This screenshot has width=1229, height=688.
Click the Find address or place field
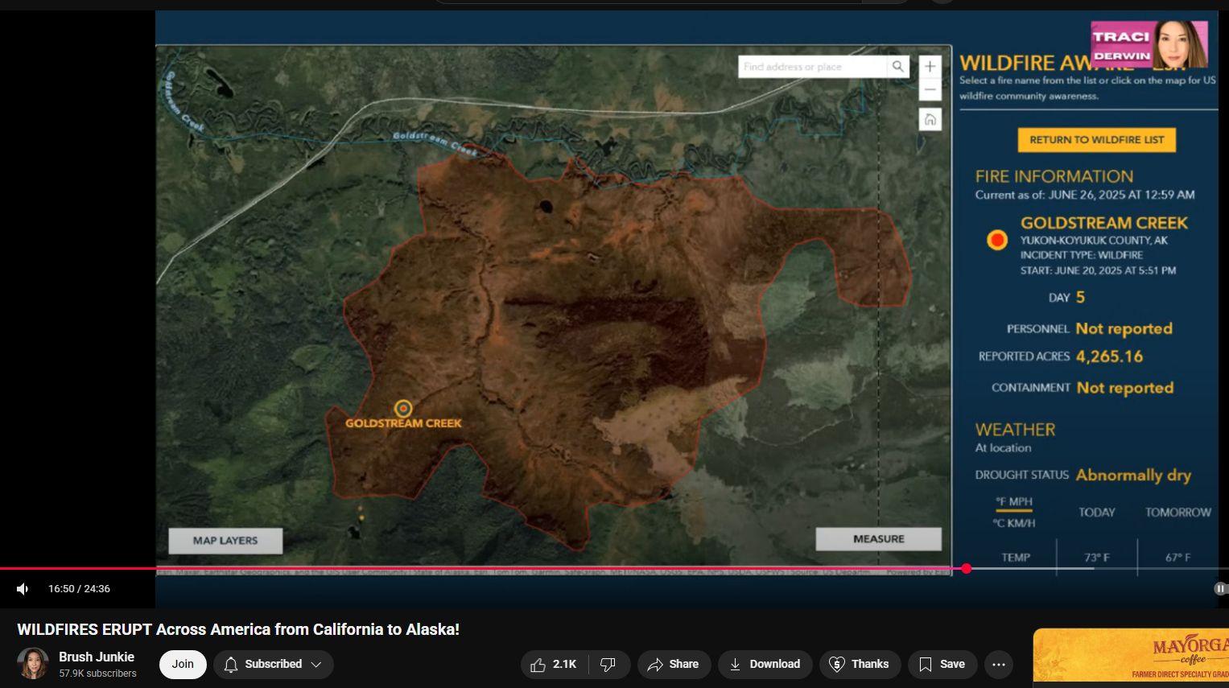[813, 67]
